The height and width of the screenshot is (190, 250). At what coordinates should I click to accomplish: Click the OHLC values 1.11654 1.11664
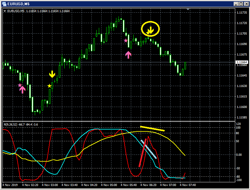pos(48,11)
